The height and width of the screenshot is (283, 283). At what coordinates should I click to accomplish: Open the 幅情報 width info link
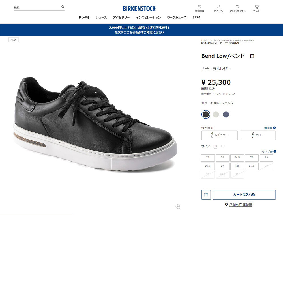268,128
